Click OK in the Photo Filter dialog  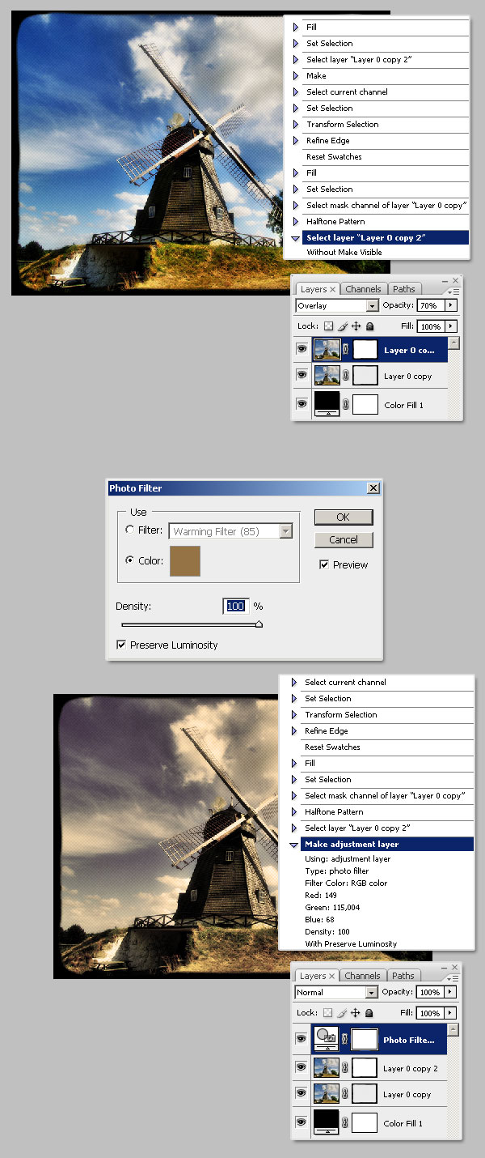344,517
